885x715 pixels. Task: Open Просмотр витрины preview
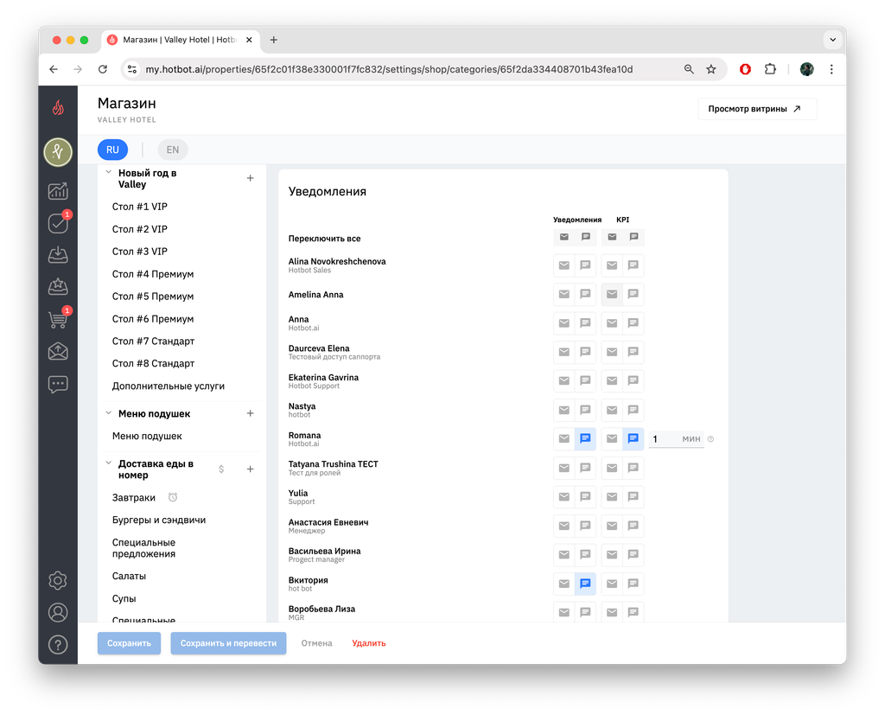(x=757, y=109)
